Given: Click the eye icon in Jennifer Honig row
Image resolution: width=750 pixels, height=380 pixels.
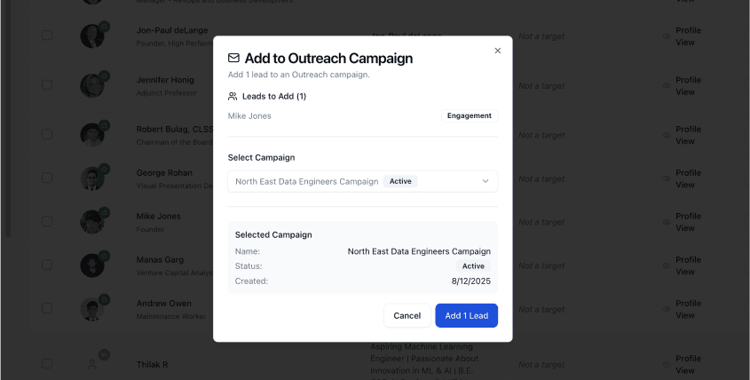Looking at the screenshot, I should click(666, 86).
